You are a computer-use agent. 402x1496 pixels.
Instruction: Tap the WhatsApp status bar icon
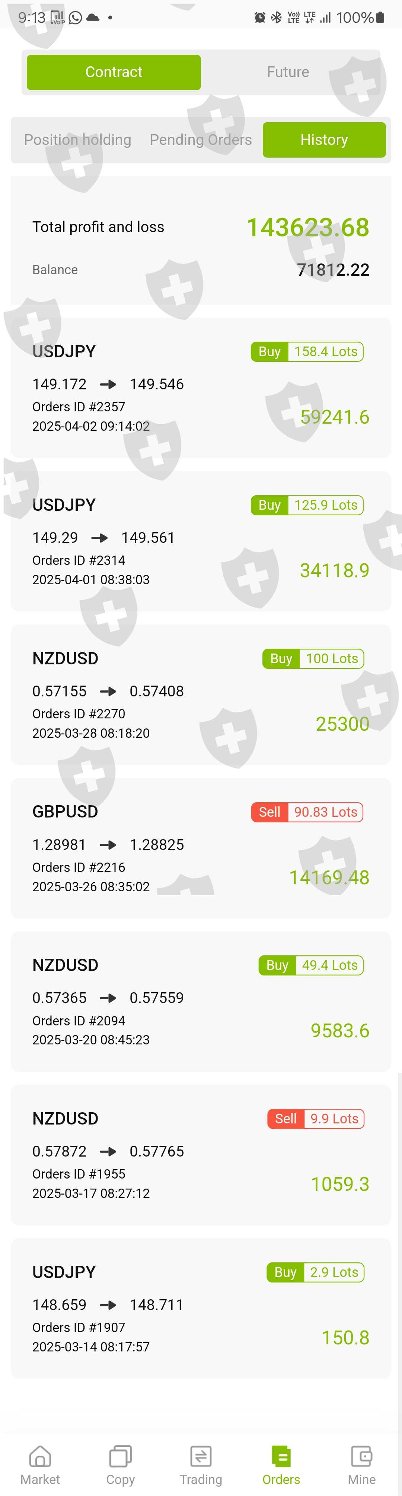(x=76, y=18)
